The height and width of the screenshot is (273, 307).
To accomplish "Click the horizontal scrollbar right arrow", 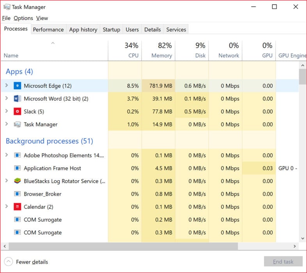I will [x=295, y=246].
